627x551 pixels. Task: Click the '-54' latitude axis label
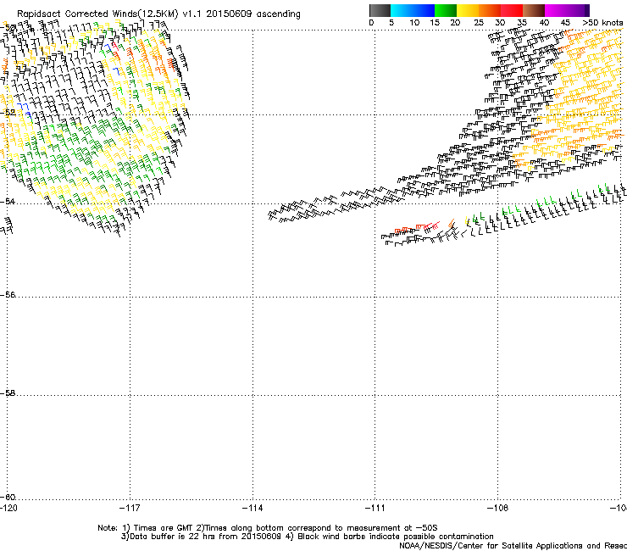[x=8, y=201]
